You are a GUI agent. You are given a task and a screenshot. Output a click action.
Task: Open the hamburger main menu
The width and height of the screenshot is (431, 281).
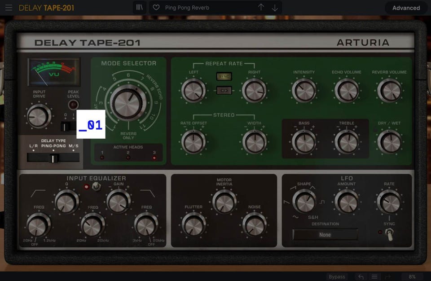tap(9, 8)
